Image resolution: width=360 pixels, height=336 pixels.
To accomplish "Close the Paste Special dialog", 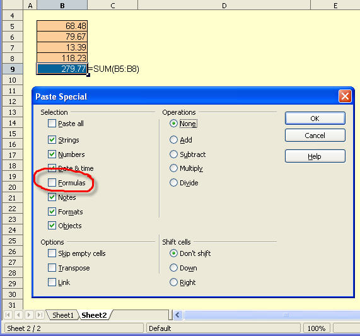I will click(345, 96).
